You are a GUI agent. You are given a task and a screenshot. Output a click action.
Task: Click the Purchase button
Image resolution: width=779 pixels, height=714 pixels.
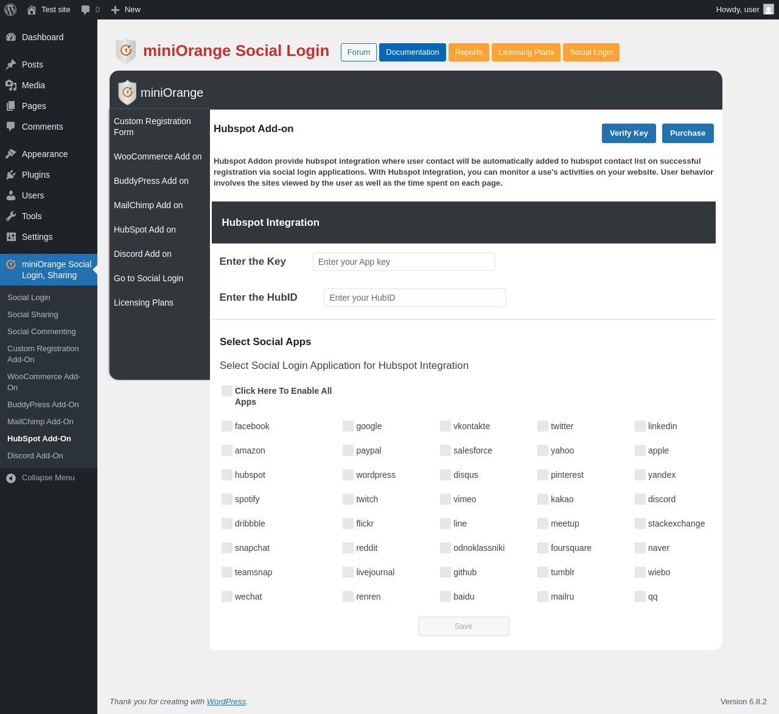(x=688, y=133)
